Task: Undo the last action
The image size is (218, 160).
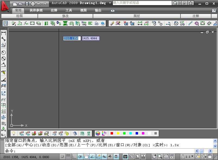Action: coord(39,4)
